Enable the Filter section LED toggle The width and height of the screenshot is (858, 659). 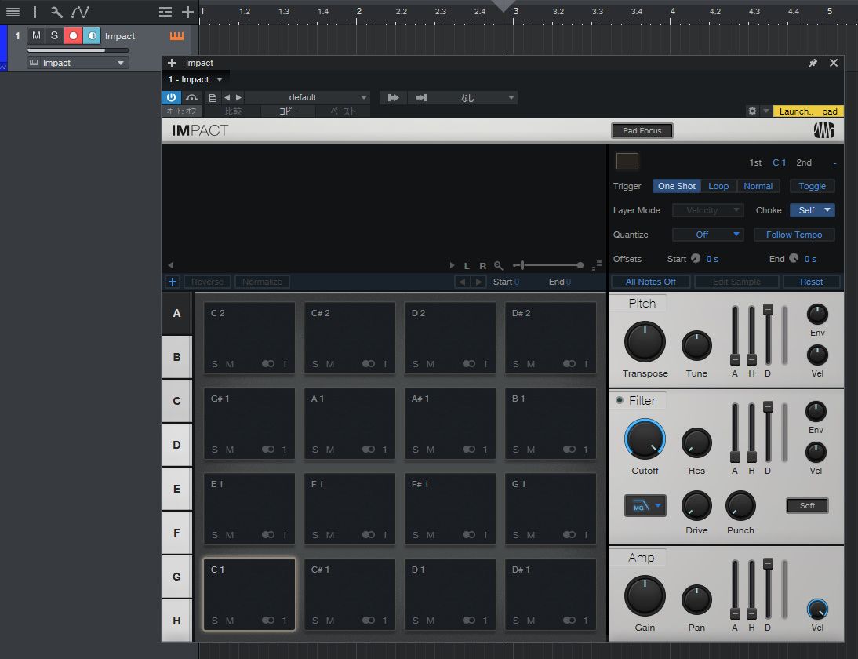click(x=620, y=401)
